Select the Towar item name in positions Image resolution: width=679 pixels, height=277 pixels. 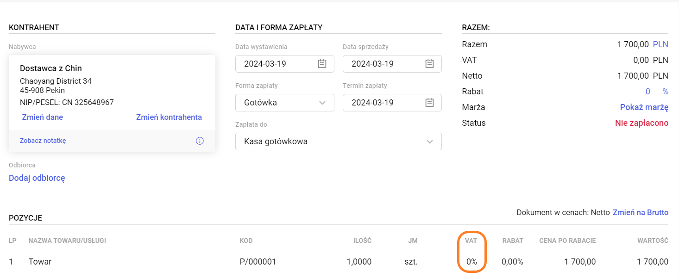(40, 262)
